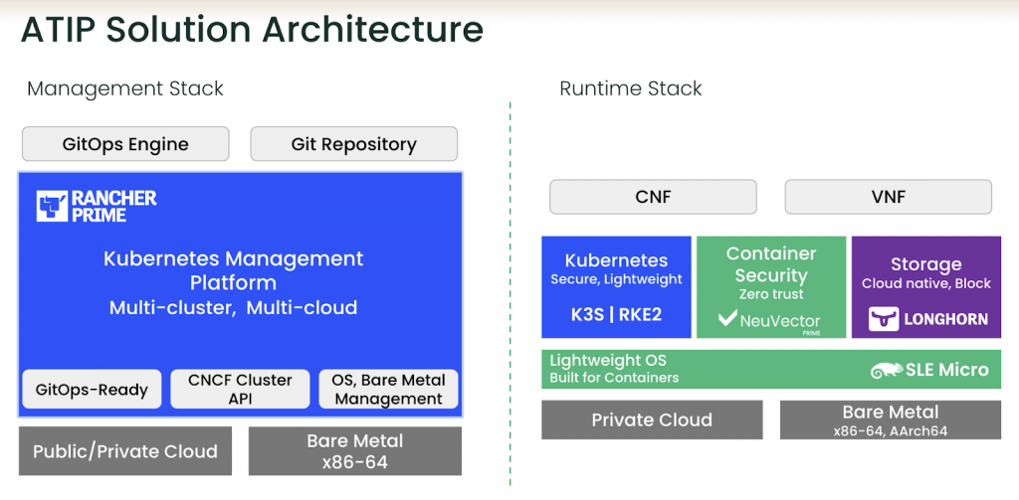Click the Bare Metal x86-64 block

point(355,450)
